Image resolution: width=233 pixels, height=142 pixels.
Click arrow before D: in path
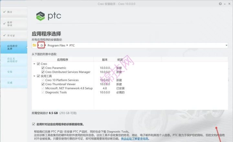click(x=38, y=45)
